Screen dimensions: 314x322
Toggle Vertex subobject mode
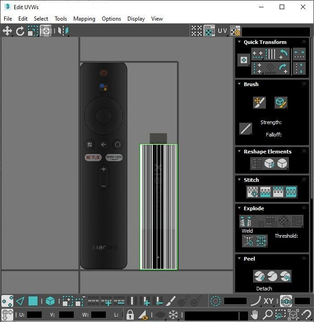tap(7, 301)
